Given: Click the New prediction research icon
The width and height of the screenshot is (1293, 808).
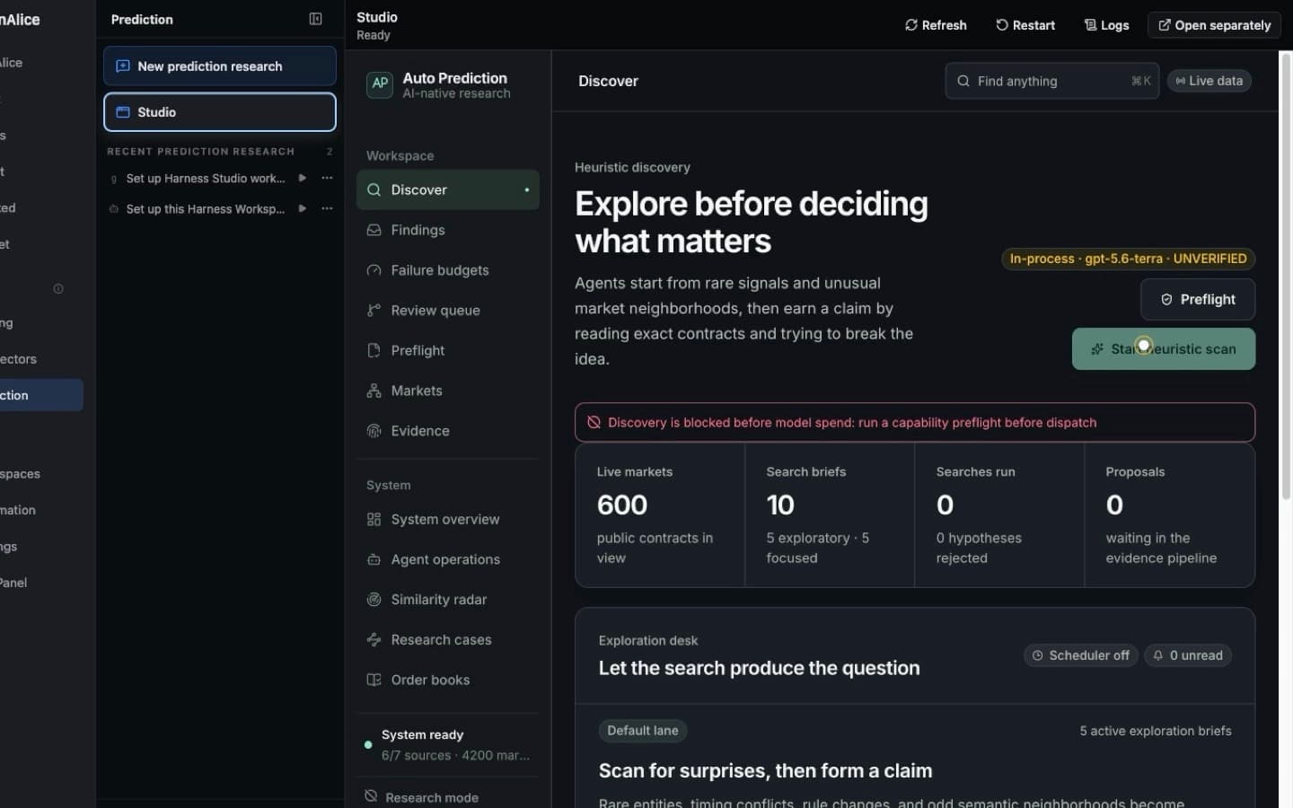Looking at the screenshot, I should tap(123, 66).
